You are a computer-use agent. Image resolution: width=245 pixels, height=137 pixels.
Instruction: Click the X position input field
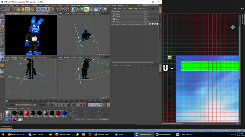pos(79,112)
